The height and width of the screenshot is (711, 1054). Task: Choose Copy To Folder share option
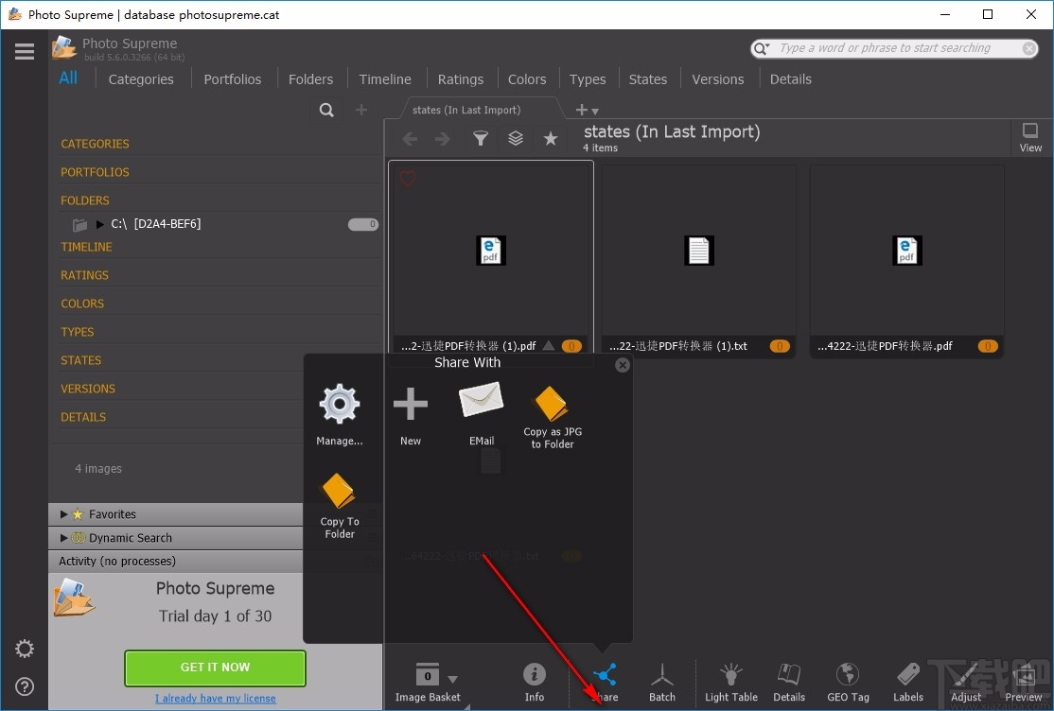(340, 506)
